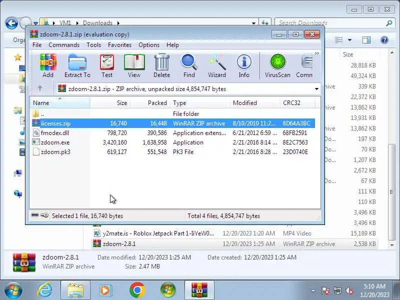Sort by Size column in WinRAR

(x=110, y=103)
